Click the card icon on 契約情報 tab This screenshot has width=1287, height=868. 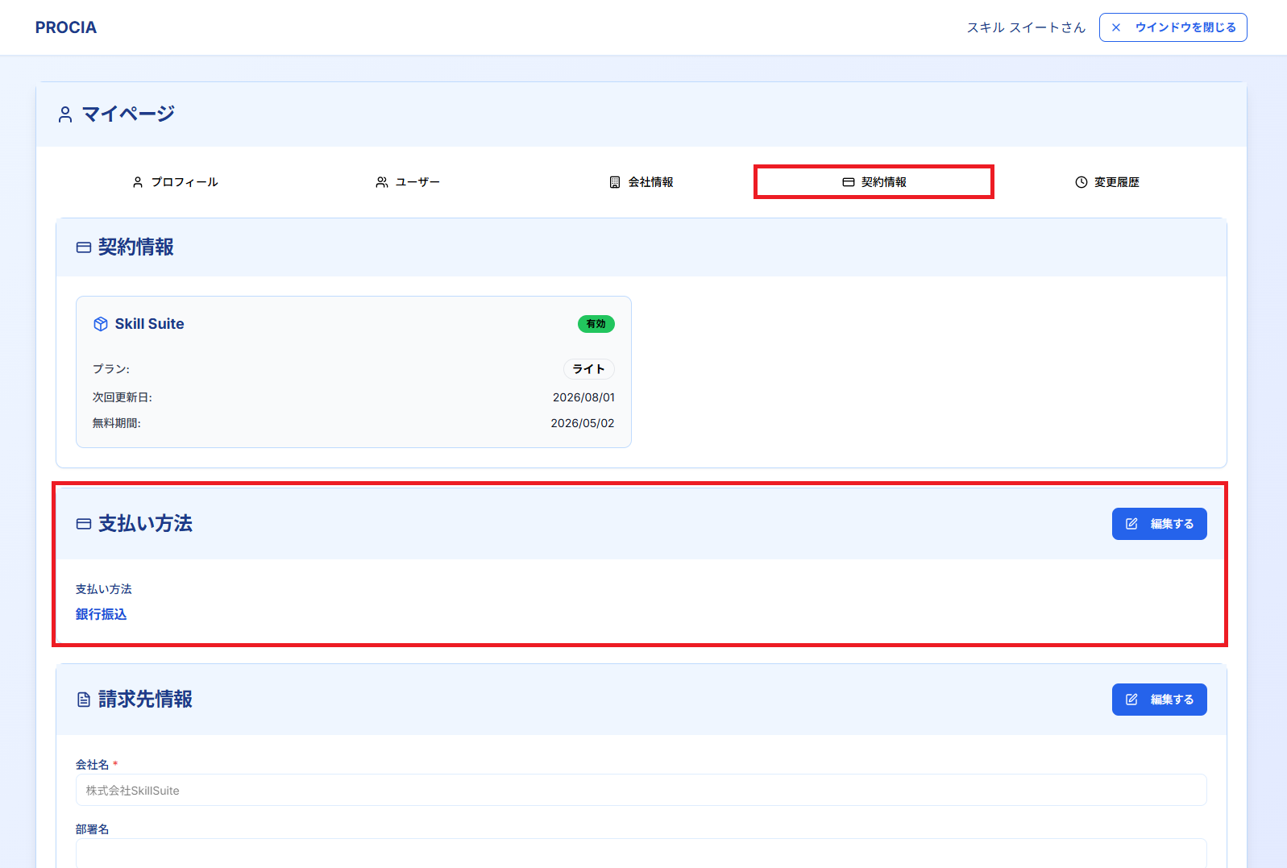849,182
